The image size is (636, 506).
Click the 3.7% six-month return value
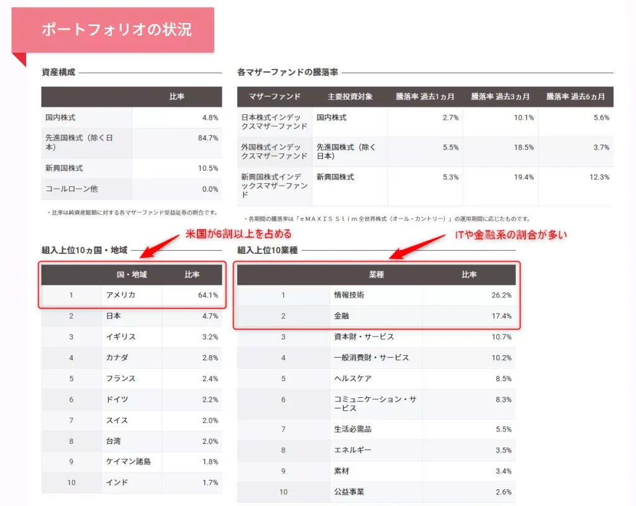tap(601, 147)
